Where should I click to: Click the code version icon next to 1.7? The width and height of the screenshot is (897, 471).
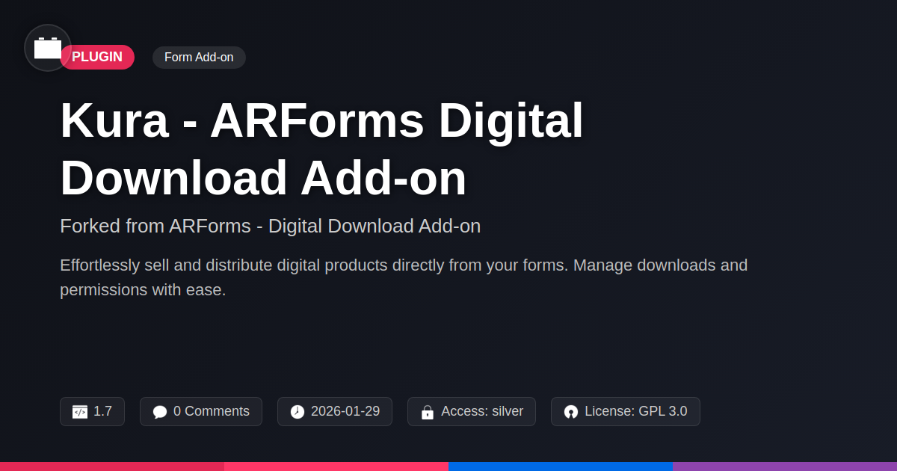pos(80,412)
